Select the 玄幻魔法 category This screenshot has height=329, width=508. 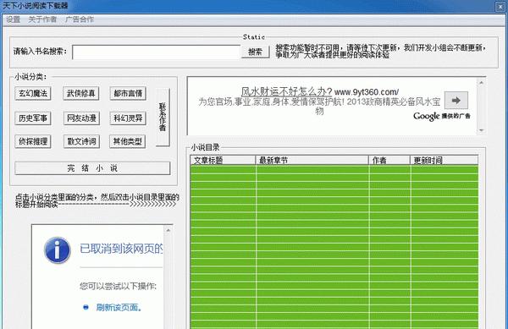tap(33, 94)
